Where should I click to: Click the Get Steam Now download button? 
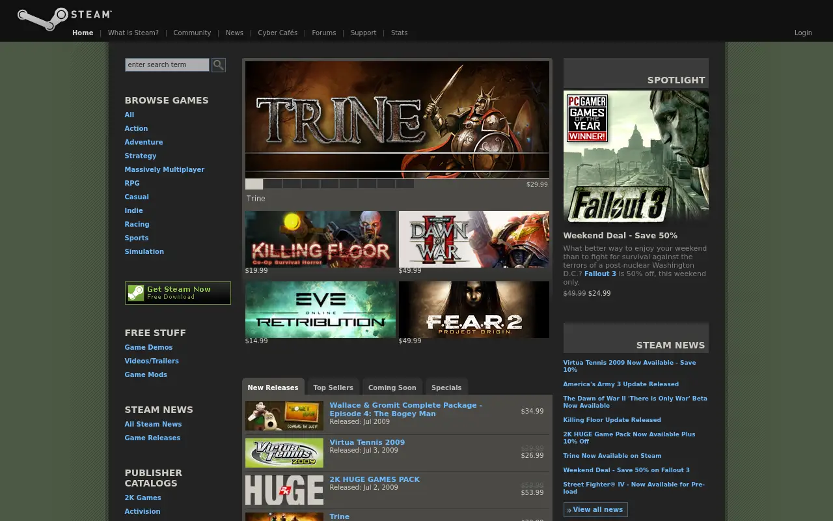tap(178, 293)
